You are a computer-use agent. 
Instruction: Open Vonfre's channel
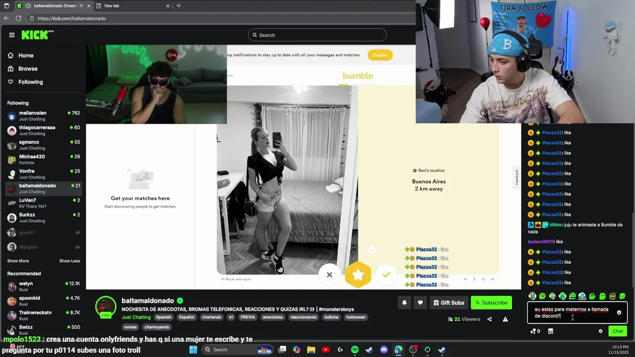(x=44, y=174)
